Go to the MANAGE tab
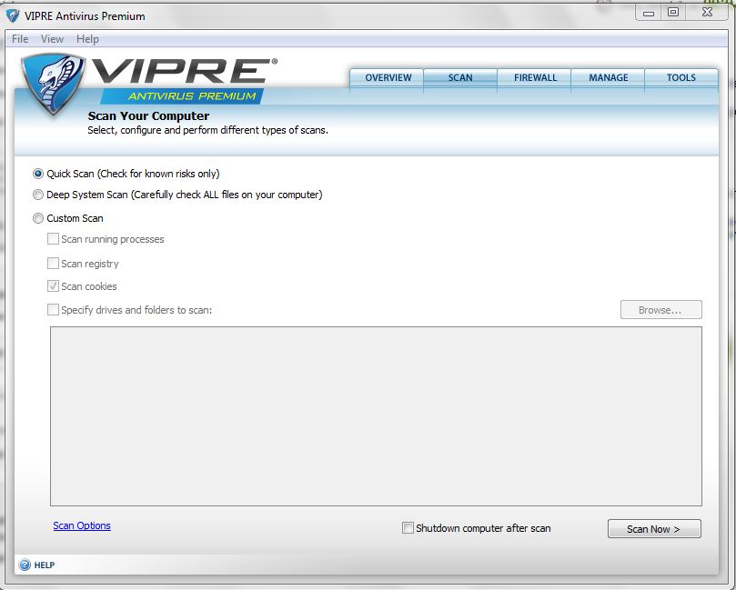Image resolution: width=736 pixels, height=590 pixels. [608, 78]
